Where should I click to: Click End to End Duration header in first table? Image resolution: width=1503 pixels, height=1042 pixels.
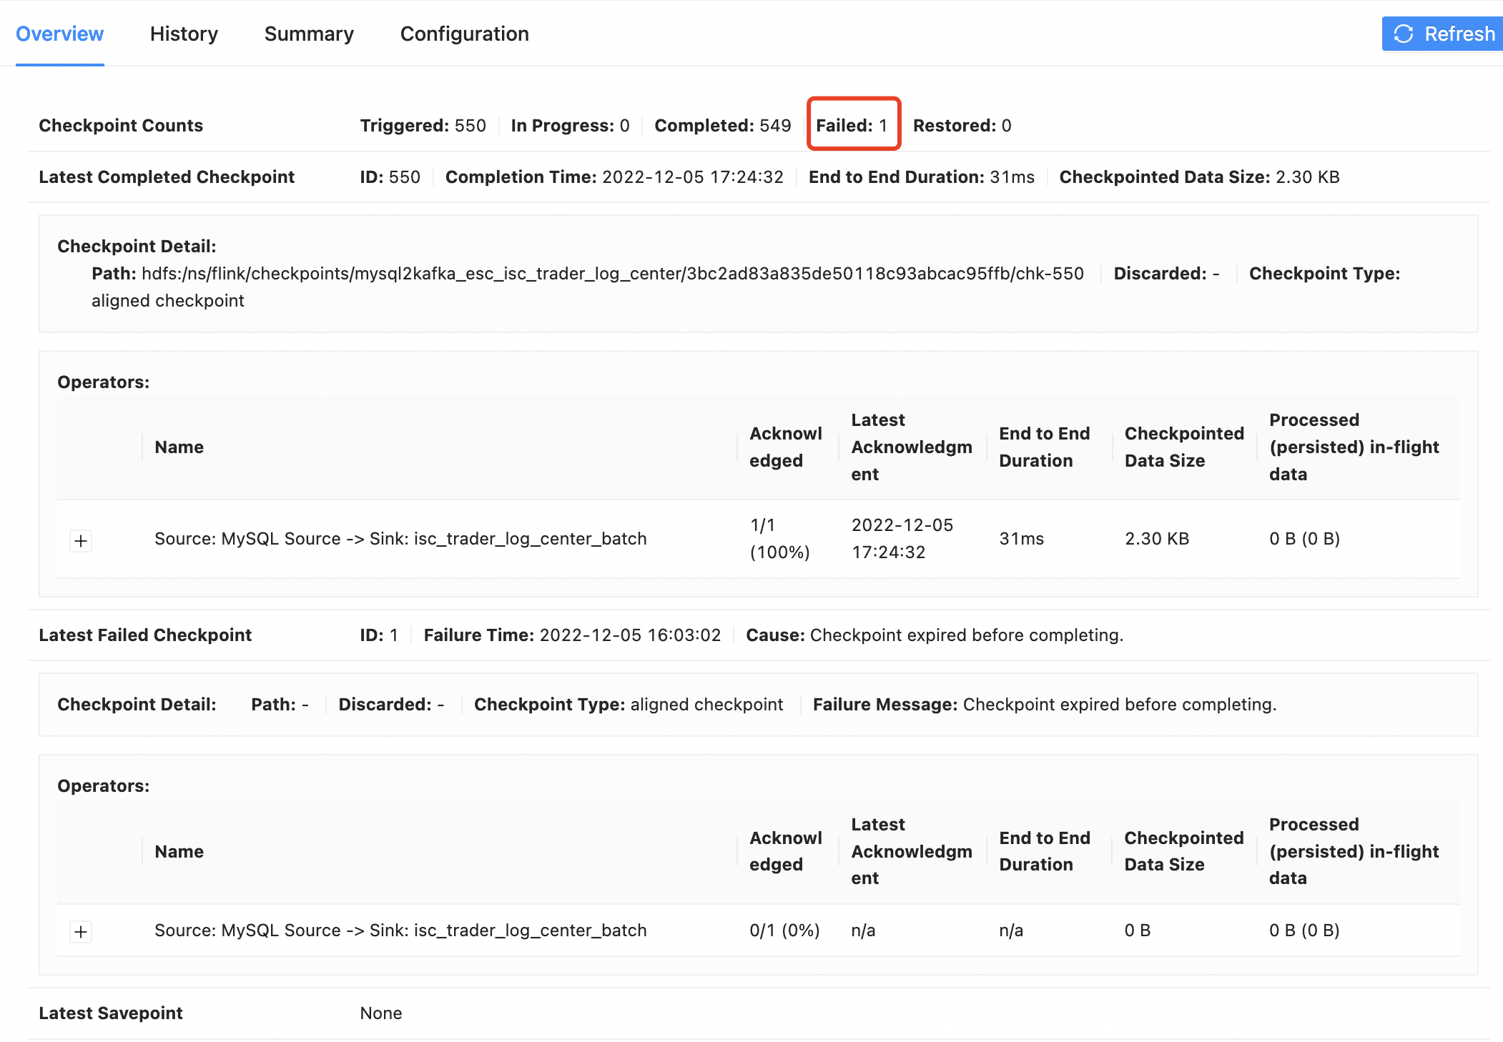[1044, 447]
